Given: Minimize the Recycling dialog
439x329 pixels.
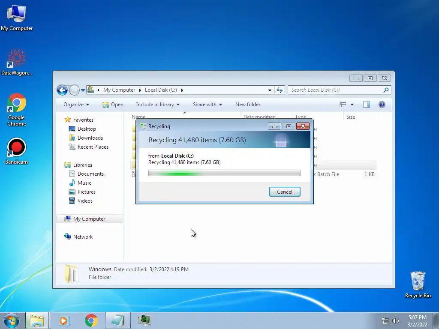Looking at the screenshot, I should (274, 126).
